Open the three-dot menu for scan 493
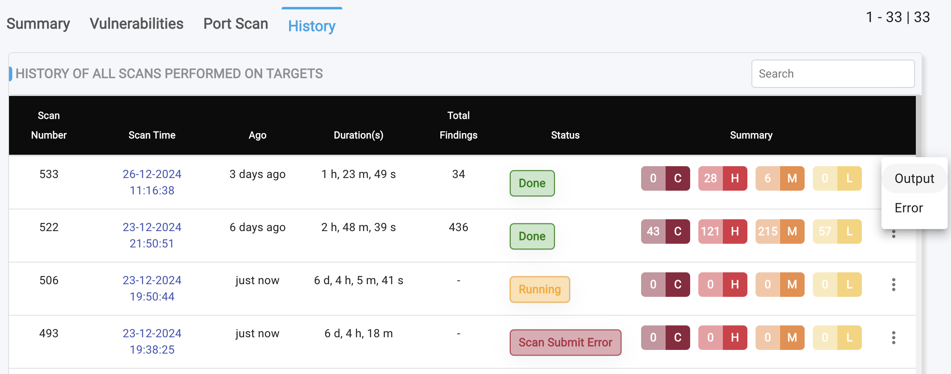The image size is (951, 374). 893,338
